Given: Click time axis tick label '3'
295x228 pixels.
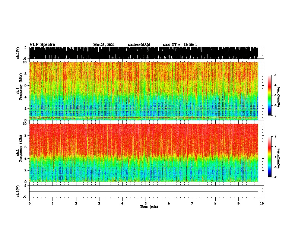Looking at the screenshot, I should [99, 203].
